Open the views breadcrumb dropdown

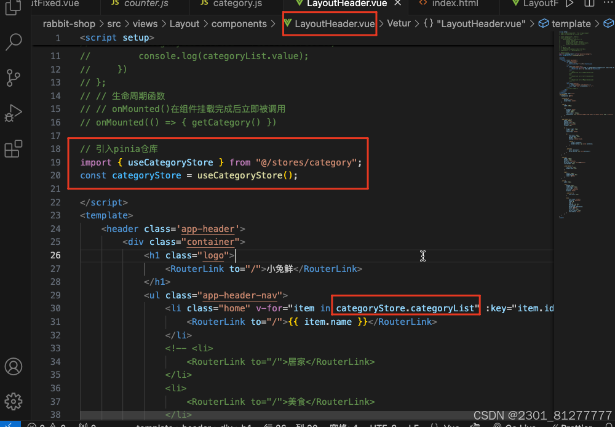pyautogui.click(x=145, y=23)
